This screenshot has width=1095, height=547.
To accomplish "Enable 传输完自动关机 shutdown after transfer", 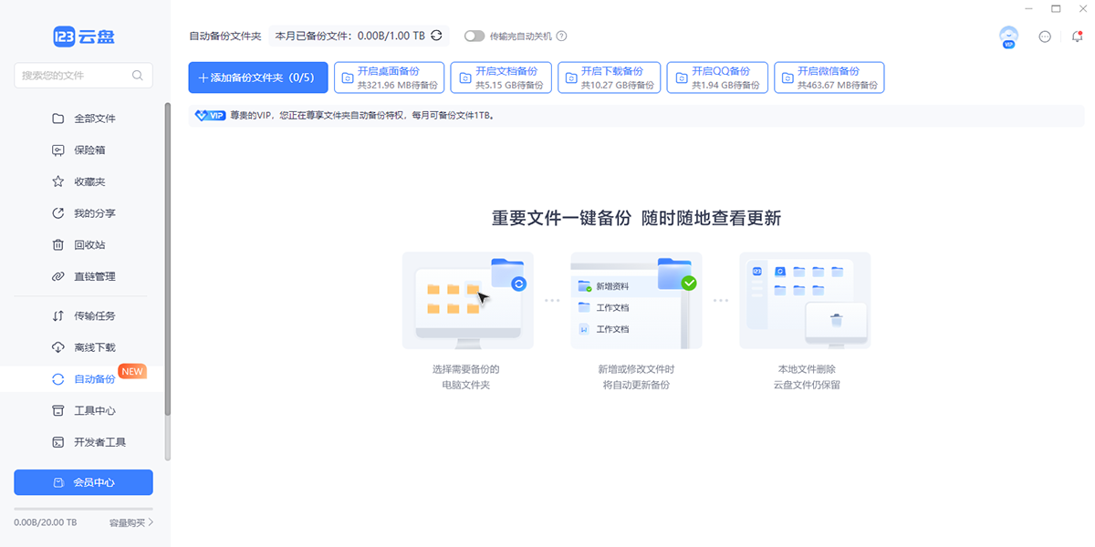I will tap(474, 36).
